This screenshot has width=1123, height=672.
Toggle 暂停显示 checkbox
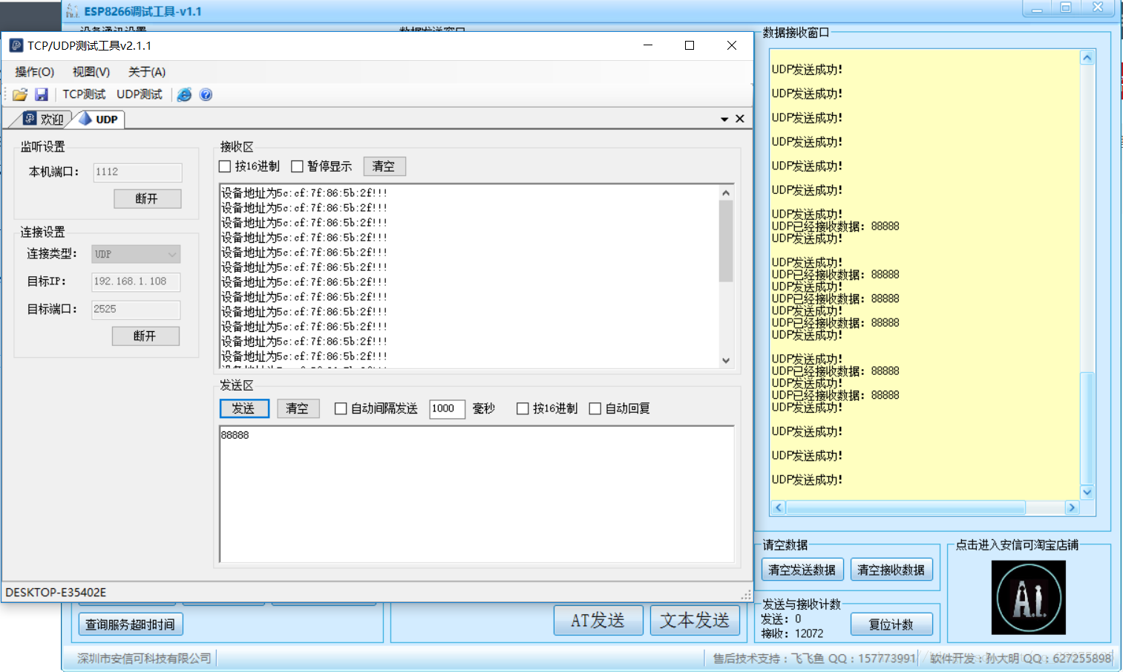(x=297, y=166)
